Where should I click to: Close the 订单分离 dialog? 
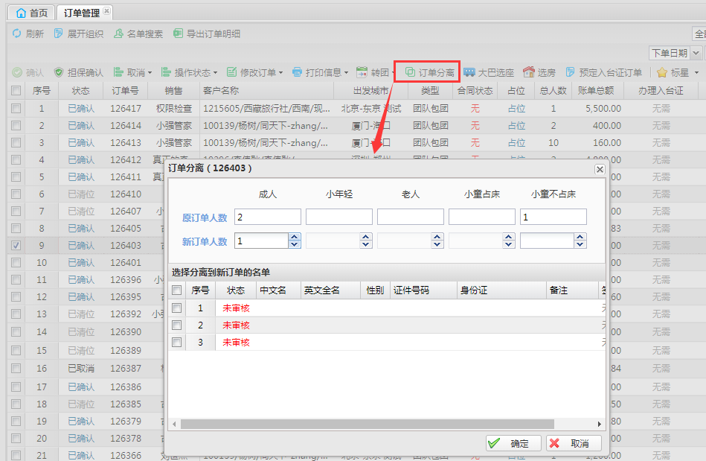(x=600, y=169)
